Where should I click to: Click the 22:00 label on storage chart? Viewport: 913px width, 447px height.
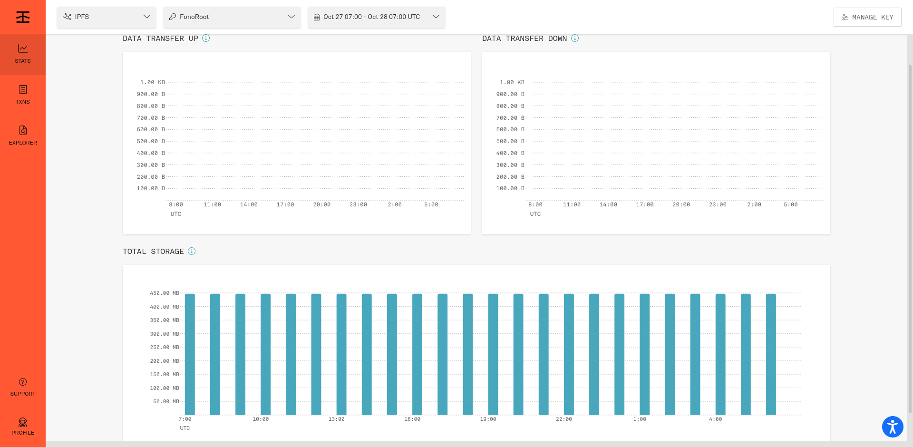pyautogui.click(x=564, y=419)
